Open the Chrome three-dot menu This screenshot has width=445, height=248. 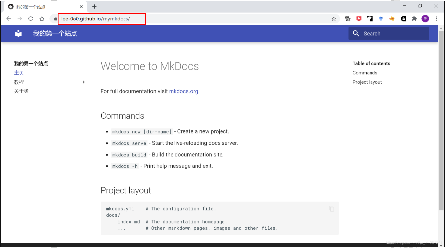click(436, 19)
